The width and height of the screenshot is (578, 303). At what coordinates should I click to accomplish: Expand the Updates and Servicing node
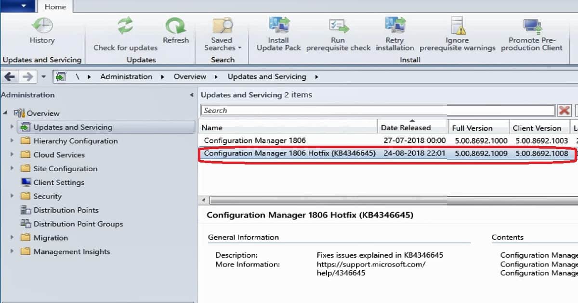(x=12, y=127)
